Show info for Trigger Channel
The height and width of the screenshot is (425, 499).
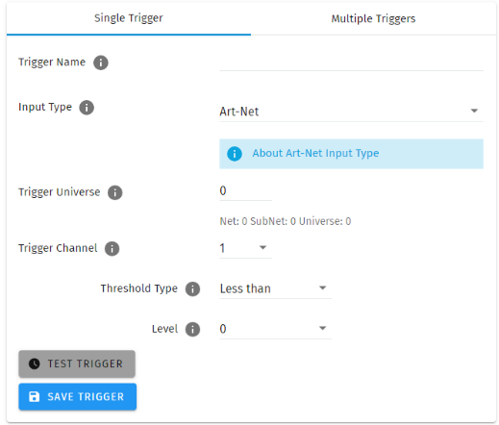(112, 249)
